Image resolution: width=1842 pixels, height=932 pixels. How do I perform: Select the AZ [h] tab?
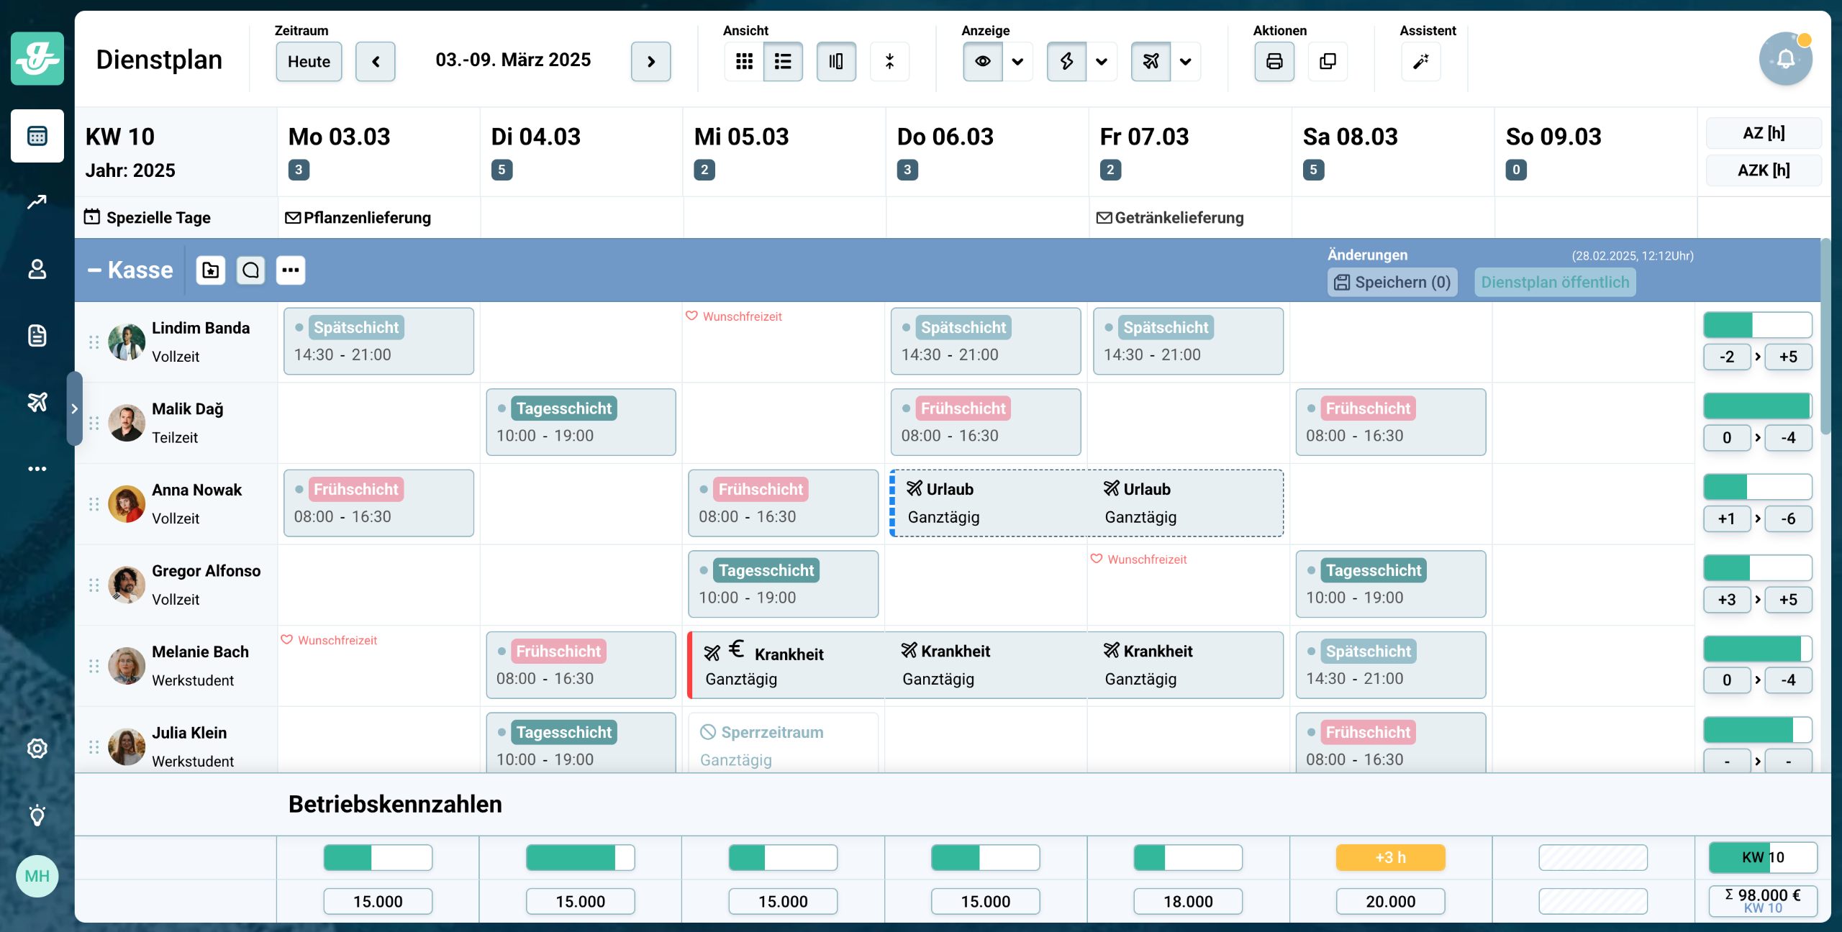[1764, 133]
